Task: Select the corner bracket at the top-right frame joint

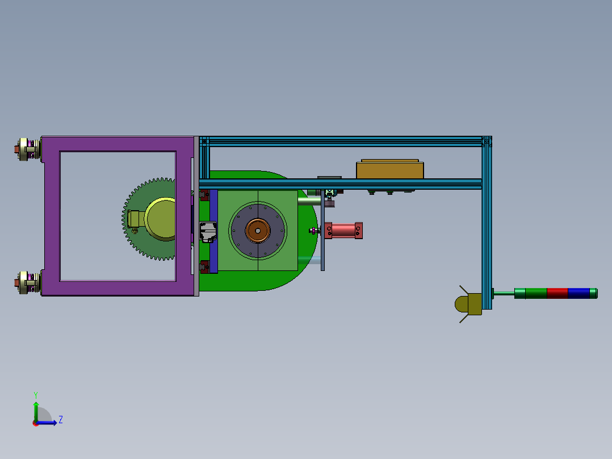Action: tap(487, 141)
